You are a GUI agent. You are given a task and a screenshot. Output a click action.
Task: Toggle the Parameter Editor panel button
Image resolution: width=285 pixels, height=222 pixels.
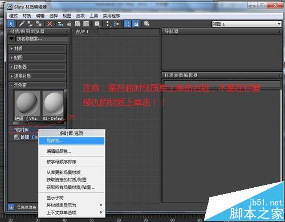[x=136, y=24]
